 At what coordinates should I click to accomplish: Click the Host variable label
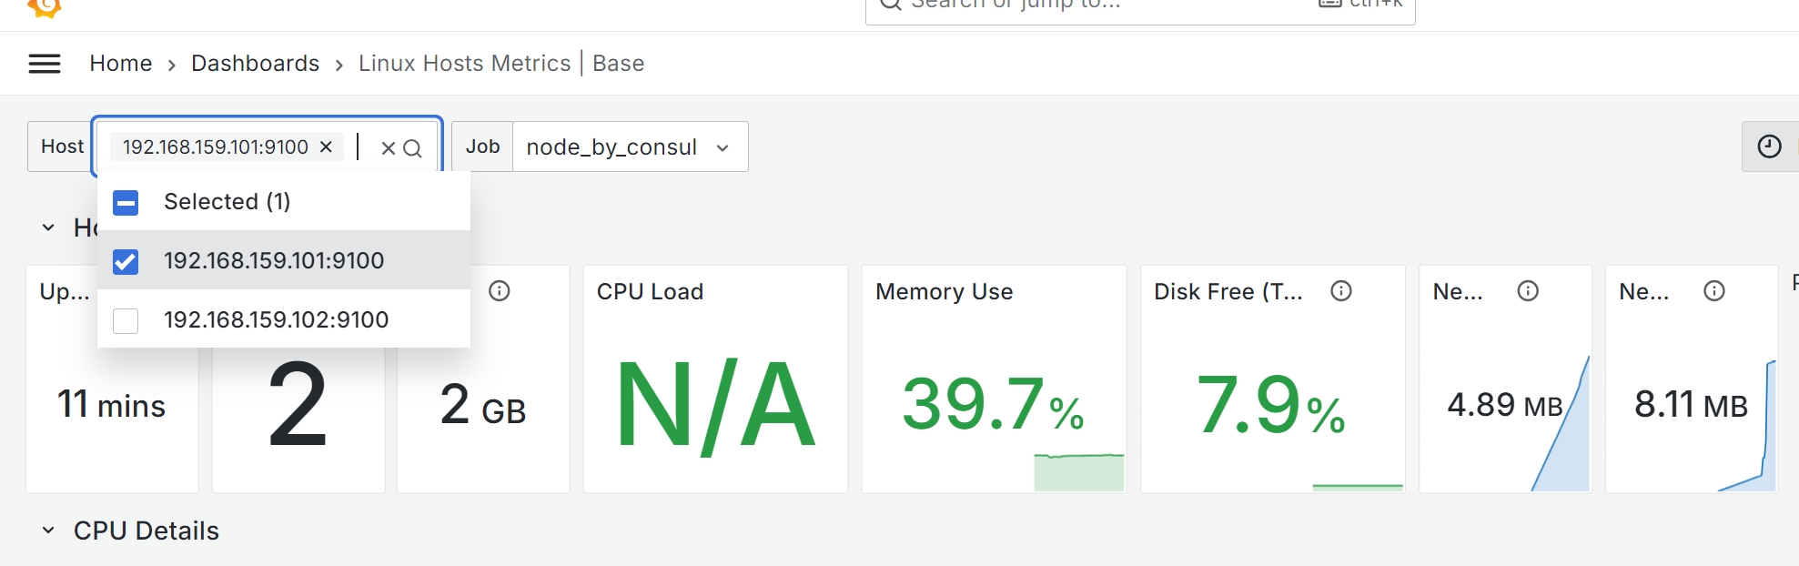tap(62, 147)
